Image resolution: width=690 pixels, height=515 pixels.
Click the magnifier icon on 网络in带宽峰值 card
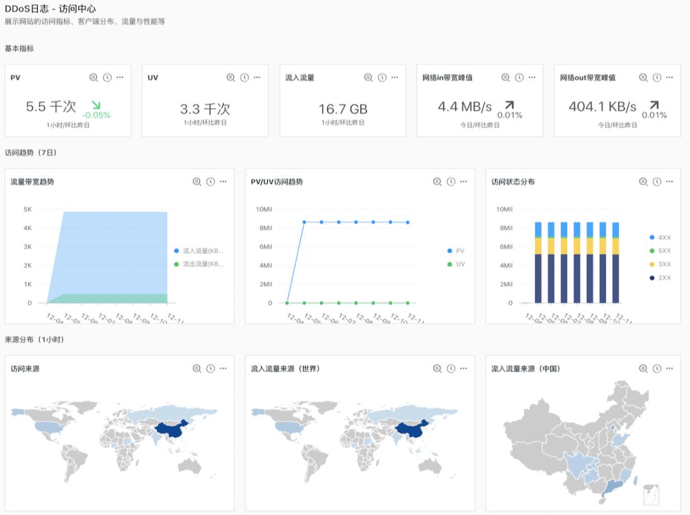(x=506, y=77)
